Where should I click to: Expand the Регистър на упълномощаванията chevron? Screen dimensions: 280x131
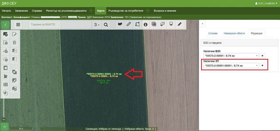(x=91, y=11)
